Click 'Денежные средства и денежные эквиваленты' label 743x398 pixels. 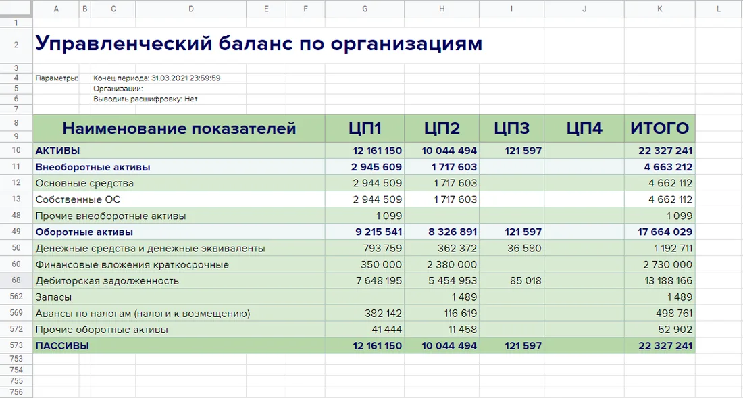pyautogui.click(x=150, y=248)
